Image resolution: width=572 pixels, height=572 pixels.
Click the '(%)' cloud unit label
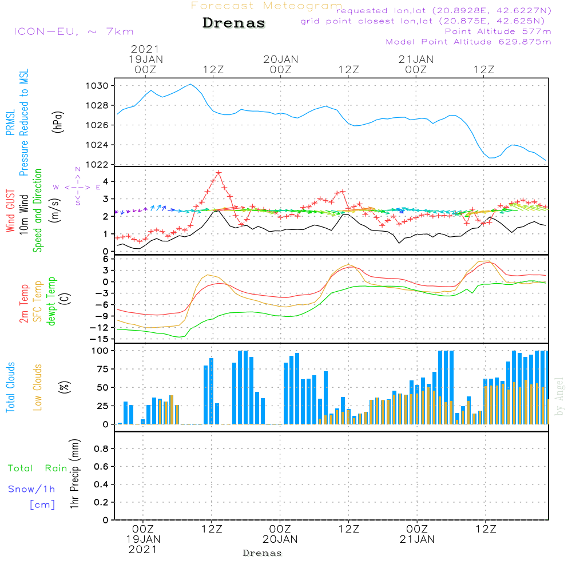[x=65, y=387]
